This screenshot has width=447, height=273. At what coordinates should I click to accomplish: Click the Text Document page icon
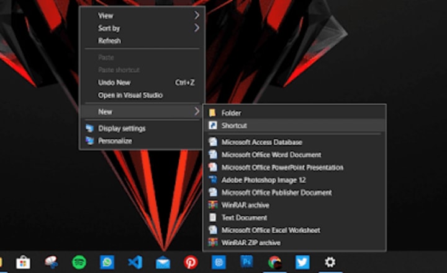[213, 217]
